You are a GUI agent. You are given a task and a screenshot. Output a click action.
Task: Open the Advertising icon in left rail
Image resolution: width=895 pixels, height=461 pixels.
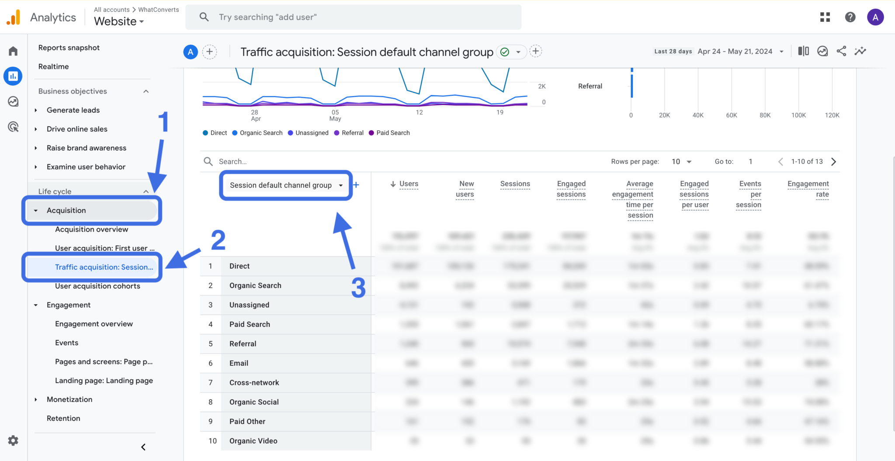coord(13,127)
